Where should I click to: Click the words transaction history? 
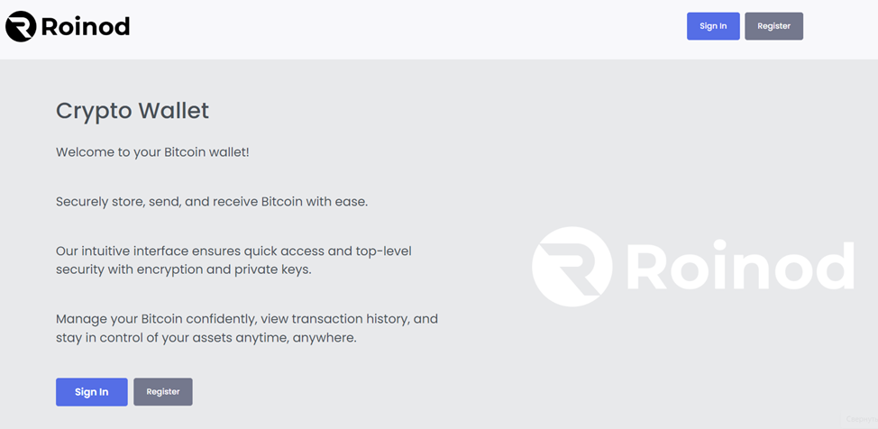352,319
